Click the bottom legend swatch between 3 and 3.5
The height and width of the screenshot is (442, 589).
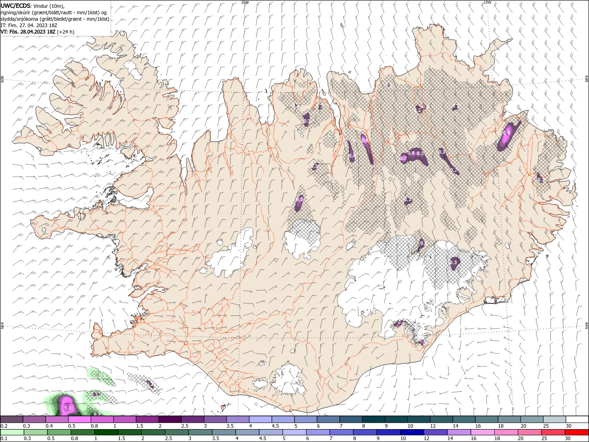click(200, 432)
